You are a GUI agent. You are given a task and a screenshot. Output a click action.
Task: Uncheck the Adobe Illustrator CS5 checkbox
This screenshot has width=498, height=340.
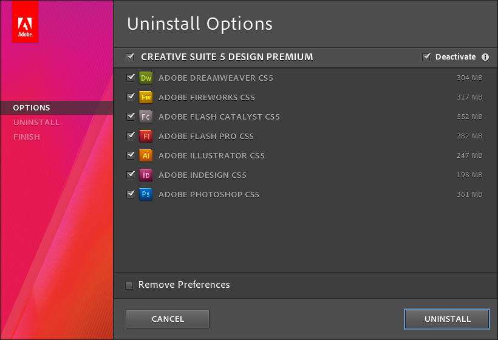pos(130,155)
